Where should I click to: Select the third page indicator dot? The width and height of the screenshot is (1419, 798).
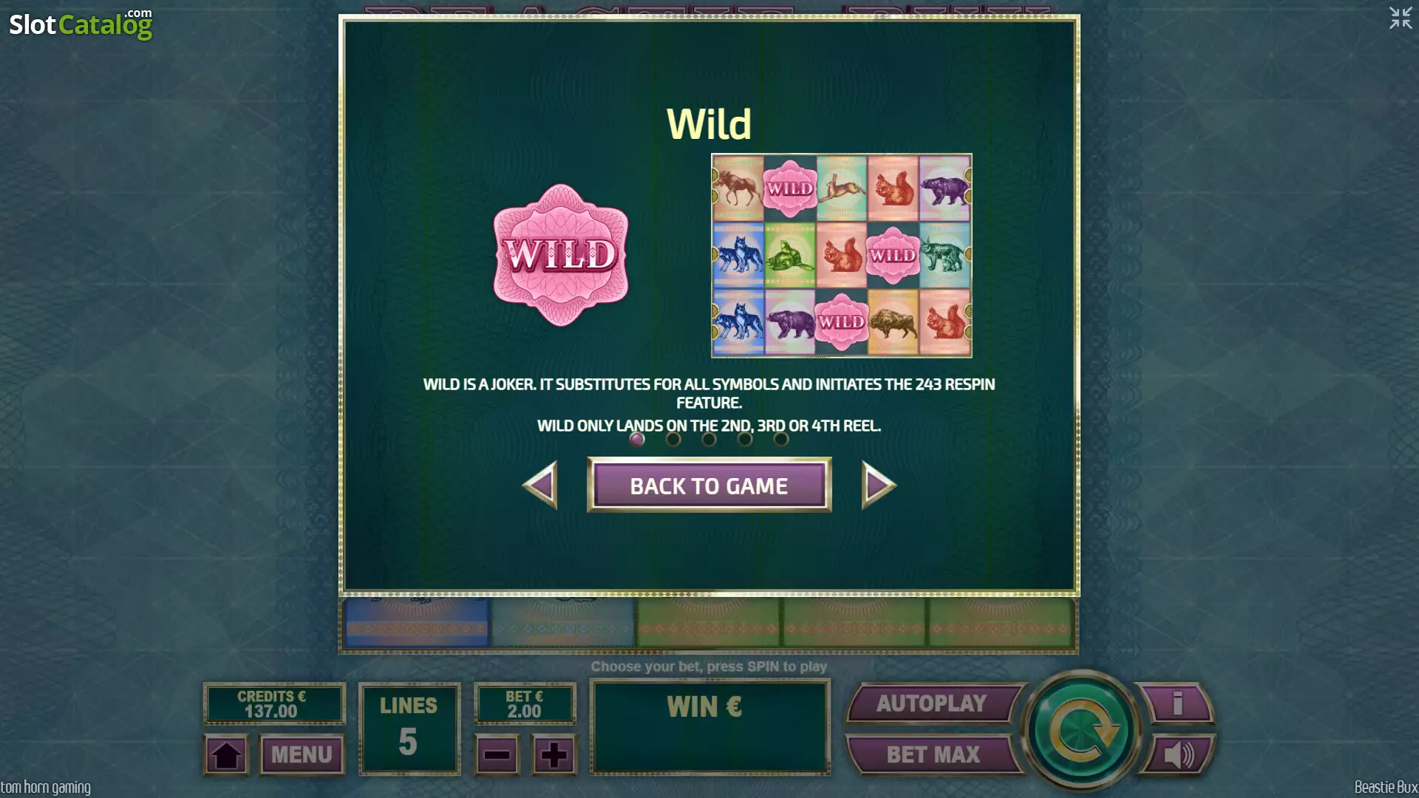[709, 439]
